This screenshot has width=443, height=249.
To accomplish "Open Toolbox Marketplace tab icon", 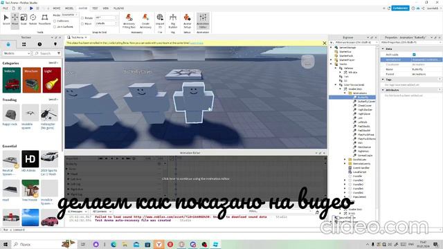I will click(8, 44).
